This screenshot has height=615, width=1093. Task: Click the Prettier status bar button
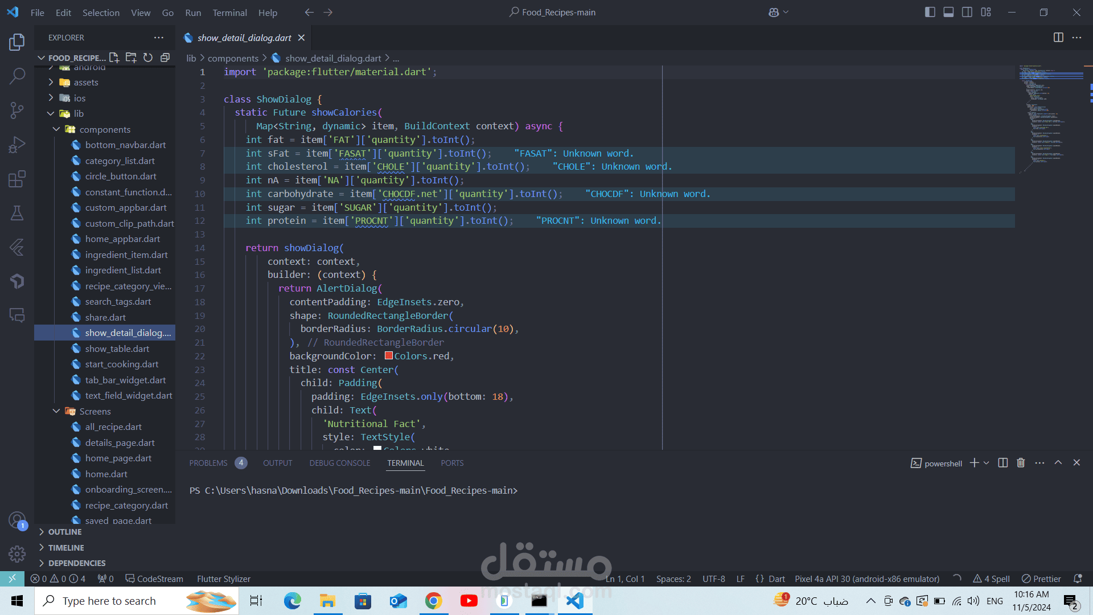pyautogui.click(x=1041, y=579)
